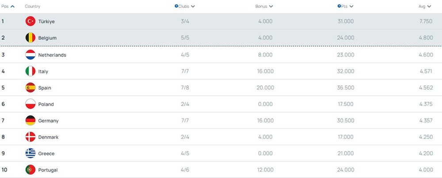Open the Türkiye country name link
The height and width of the screenshot is (178, 442).
pyautogui.click(x=46, y=21)
